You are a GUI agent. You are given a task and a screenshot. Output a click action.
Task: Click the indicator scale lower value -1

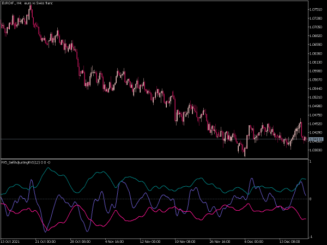311,237
